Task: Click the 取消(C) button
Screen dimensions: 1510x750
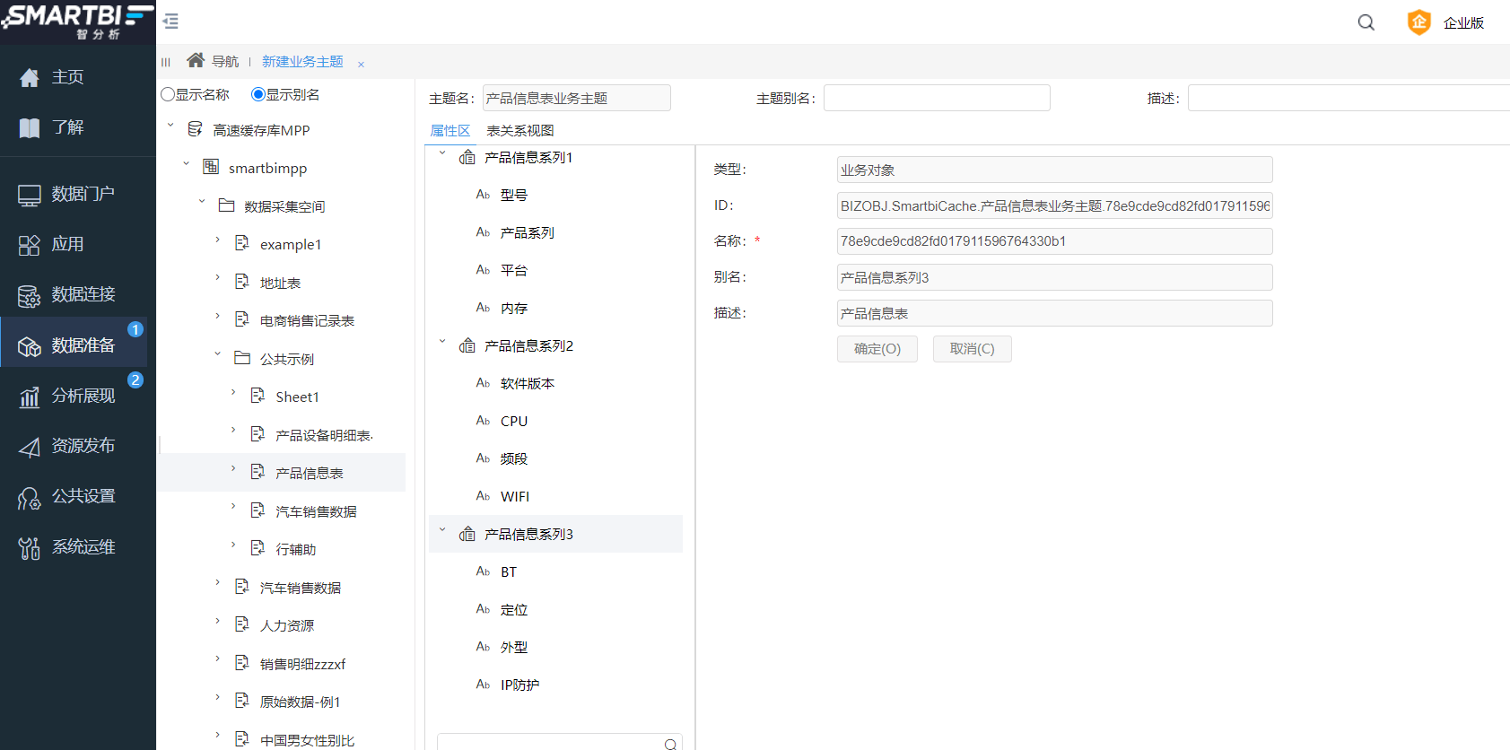Action: (973, 349)
